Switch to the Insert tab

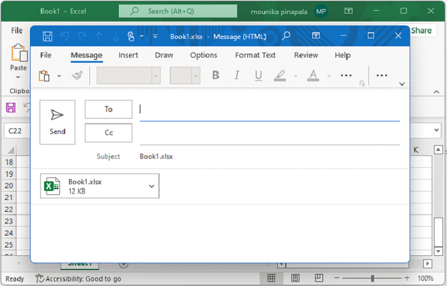[x=128, y=55]
